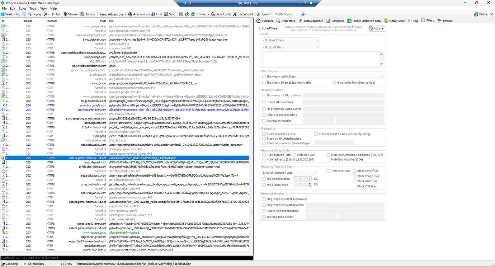Viewport: 495px width, 267px height.
Task: Expand the Show all Content-Types dropdown
Action: point(290,173)
